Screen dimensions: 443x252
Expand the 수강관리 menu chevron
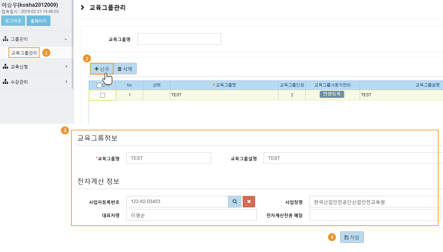point(66,82)
